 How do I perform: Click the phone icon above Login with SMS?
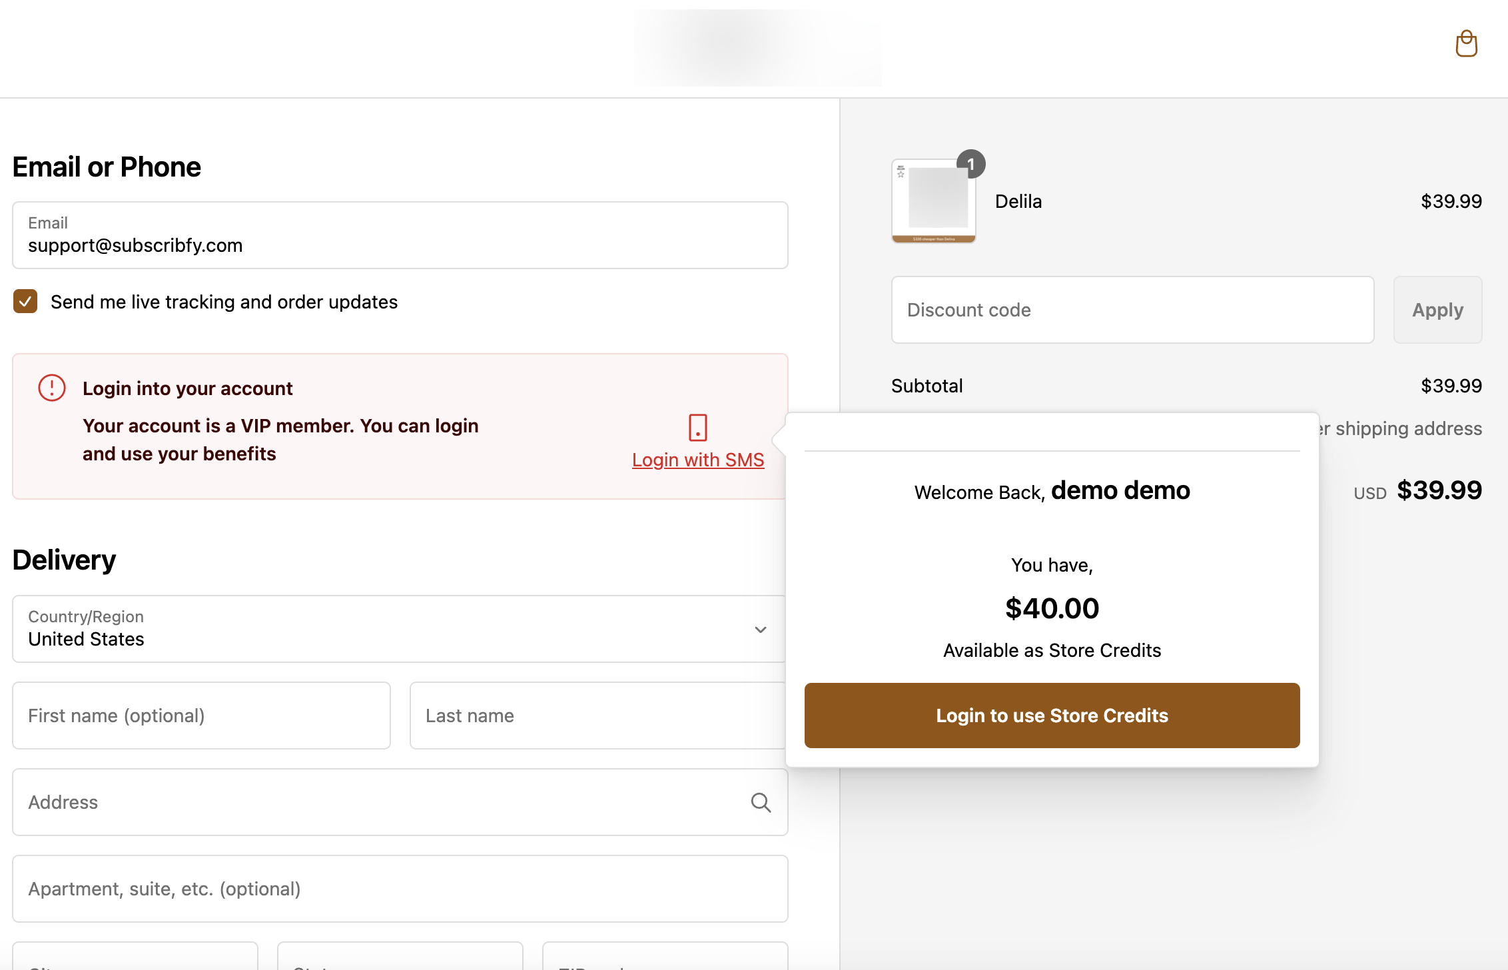coord(697,428)
